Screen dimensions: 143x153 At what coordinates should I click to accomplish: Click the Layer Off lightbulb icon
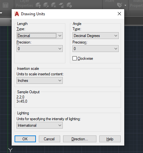pyautogui.click(x=38, y=5)
